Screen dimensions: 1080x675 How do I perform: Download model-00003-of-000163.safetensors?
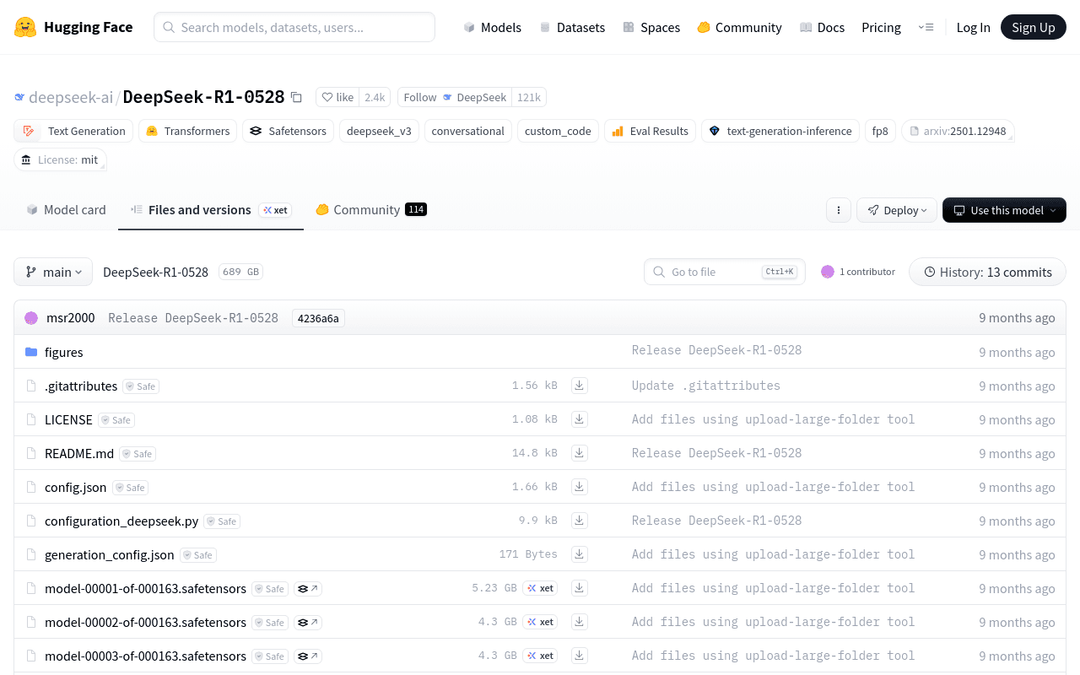[x=580, y=656]
